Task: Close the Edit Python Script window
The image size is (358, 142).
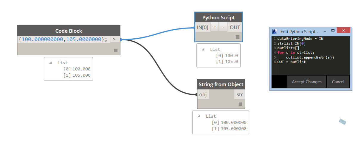Action: click(x=344, y=31)
